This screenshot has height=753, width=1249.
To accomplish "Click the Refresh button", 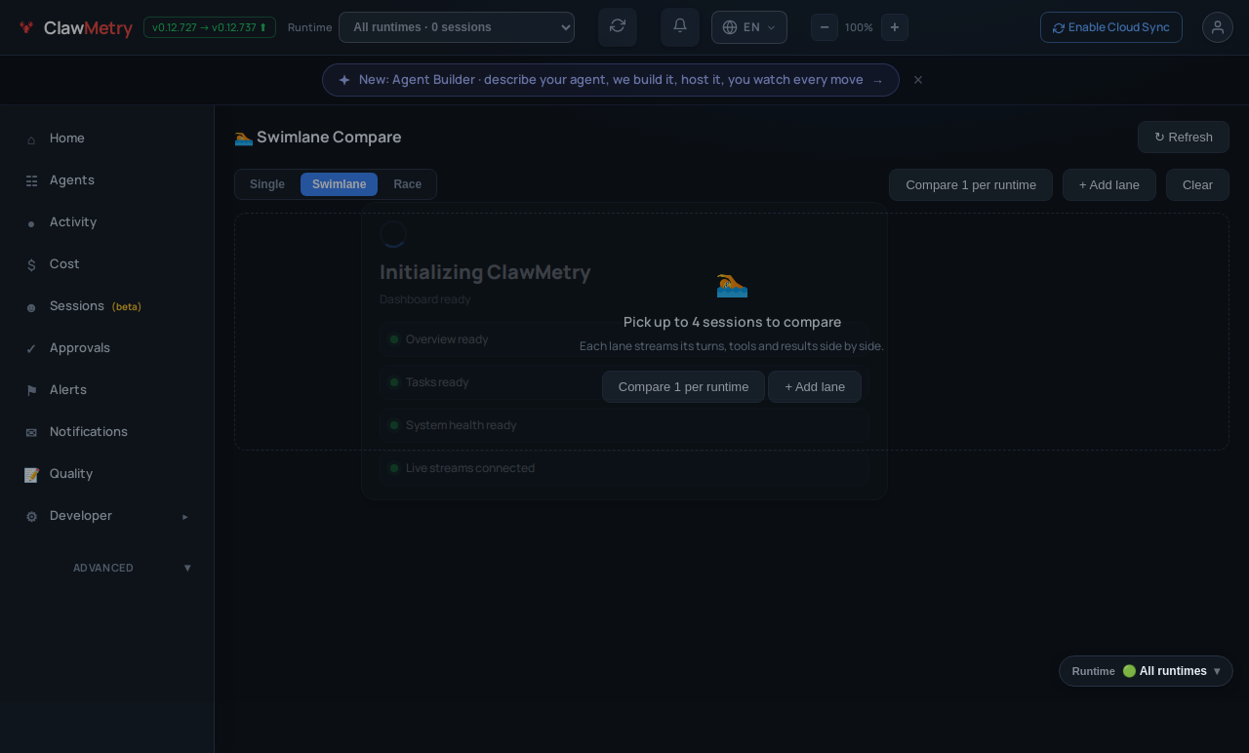I will pos(1184,138).
